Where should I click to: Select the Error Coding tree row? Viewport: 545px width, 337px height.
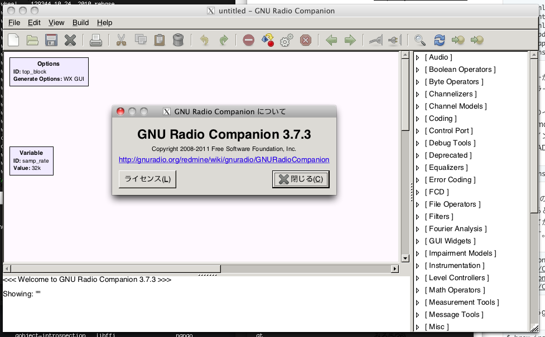point(472,180)
